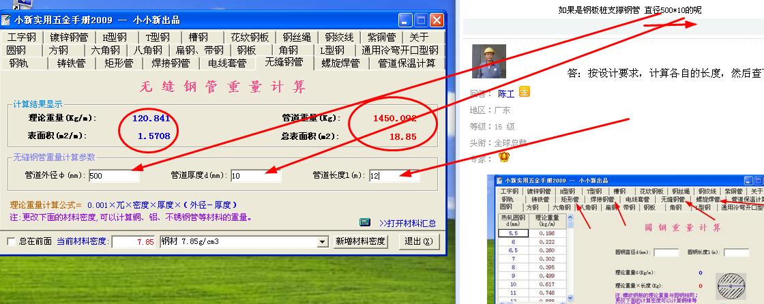Open the 六角钢 tab in the large window

coord(105,50)
